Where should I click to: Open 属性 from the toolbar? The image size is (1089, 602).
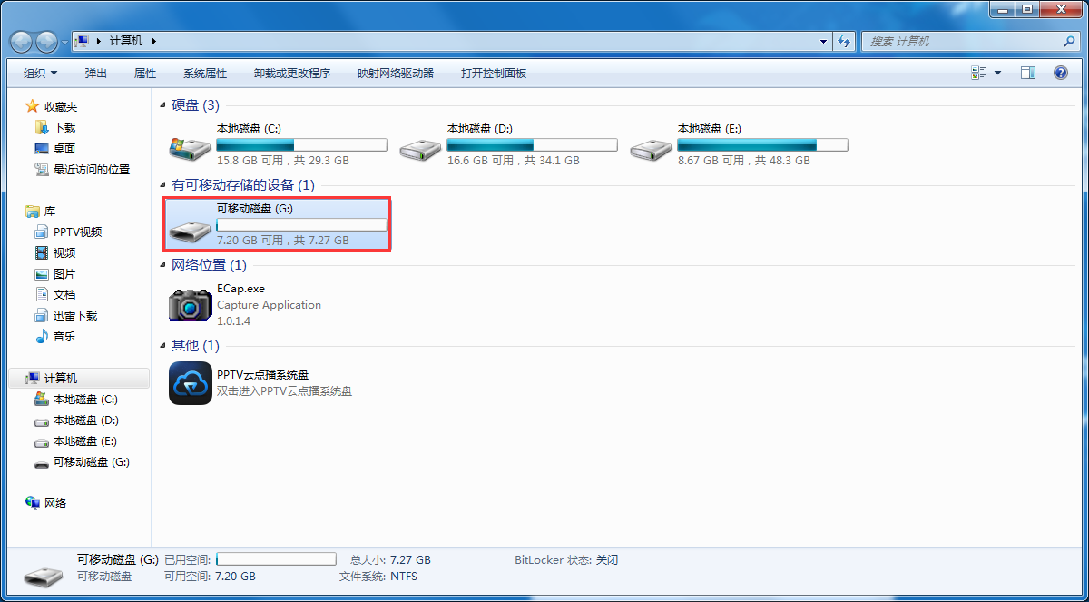coord(145,74)
